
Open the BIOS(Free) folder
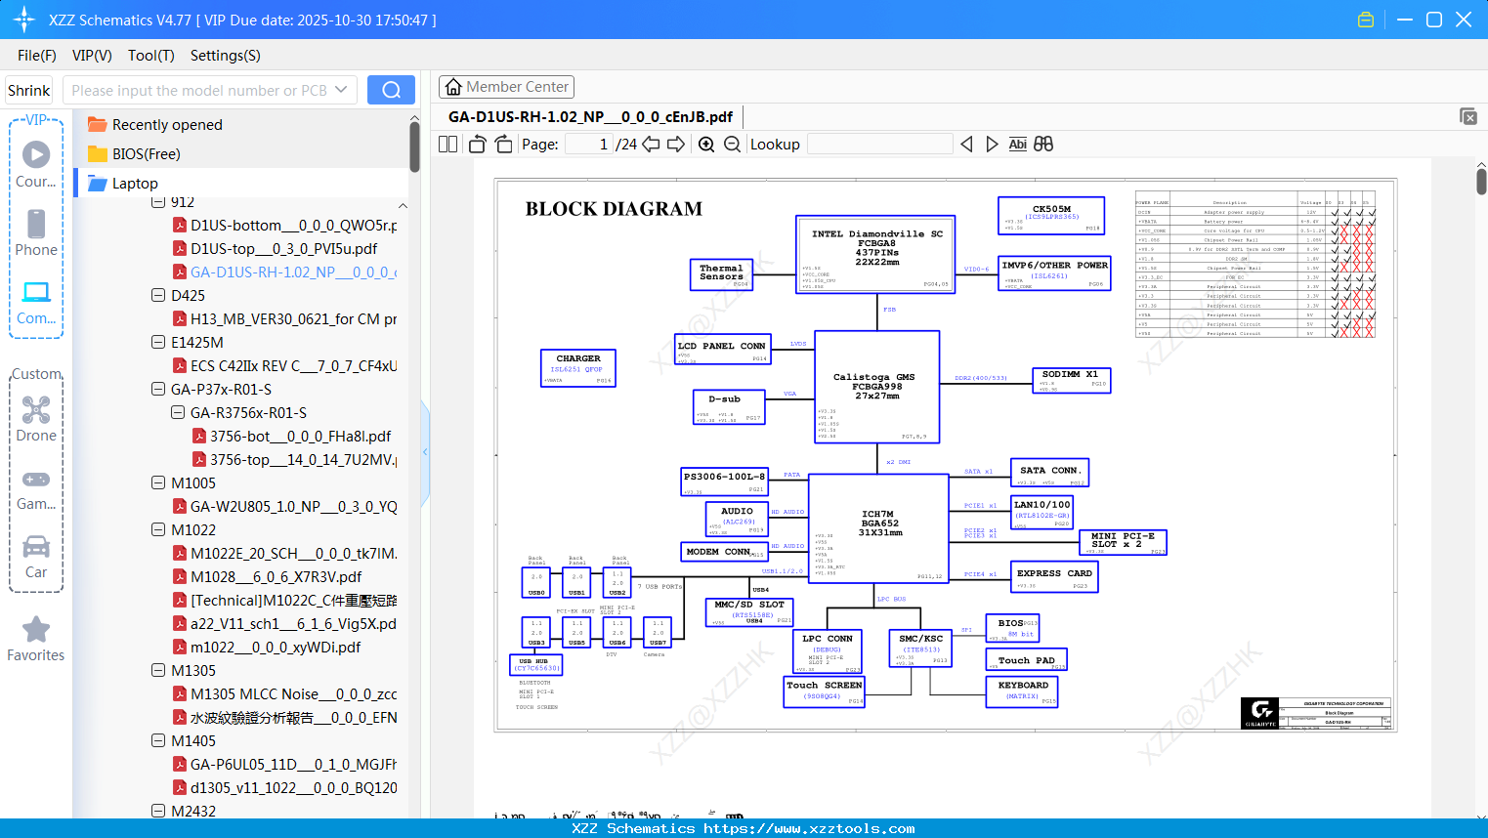point(146,154)
